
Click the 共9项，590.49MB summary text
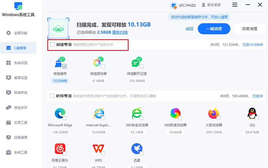(x=234, y=96)
